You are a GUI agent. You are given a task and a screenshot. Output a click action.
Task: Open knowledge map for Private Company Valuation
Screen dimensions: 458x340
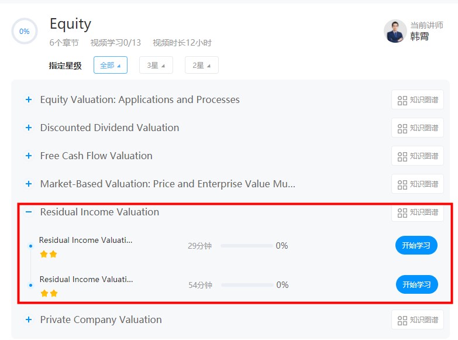coord(417,320)
